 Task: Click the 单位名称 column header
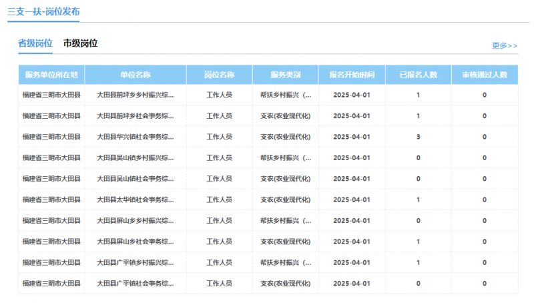[x=135, y=74]
